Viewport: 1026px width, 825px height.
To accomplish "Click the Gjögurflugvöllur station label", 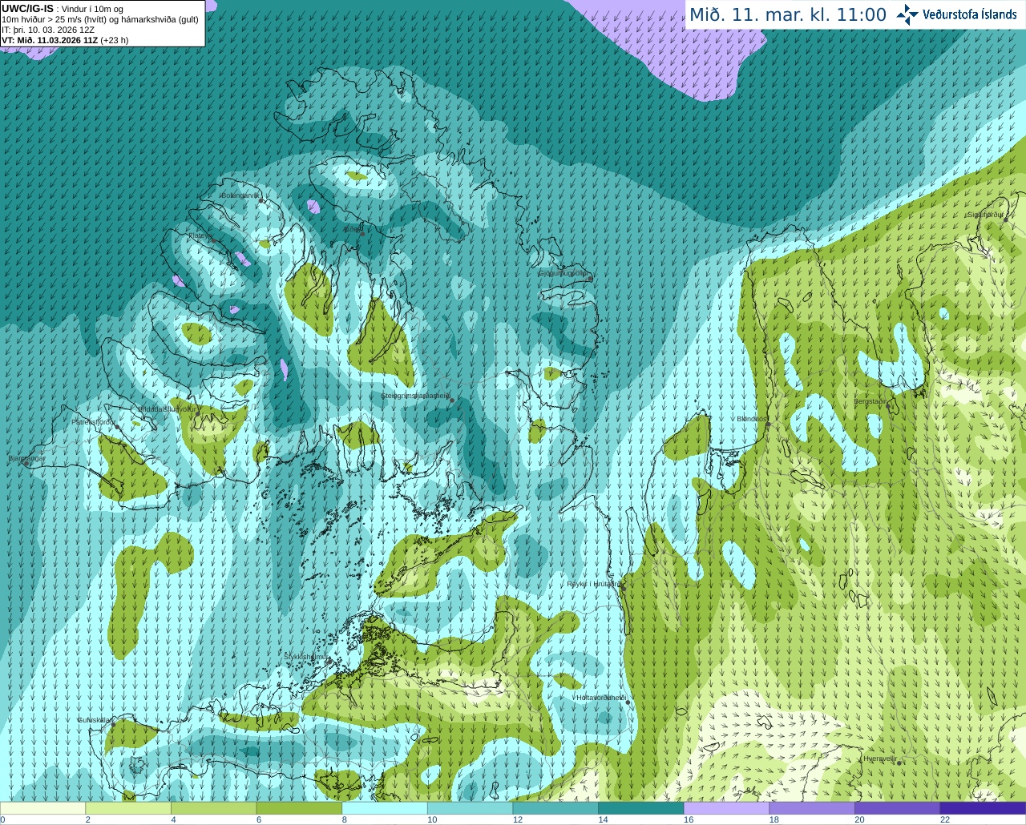I will [563, 273].
